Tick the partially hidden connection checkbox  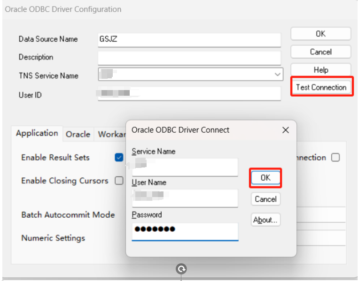click(335, 157)
